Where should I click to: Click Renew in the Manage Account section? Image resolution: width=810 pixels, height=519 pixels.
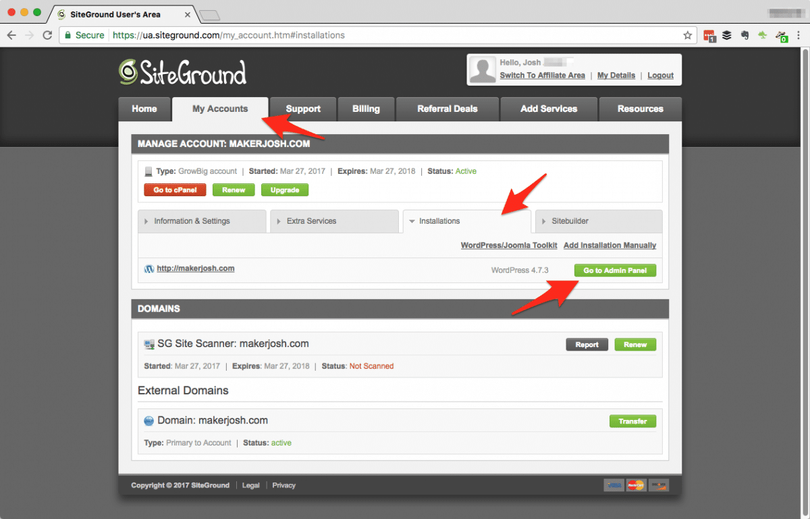pos(234,190)
